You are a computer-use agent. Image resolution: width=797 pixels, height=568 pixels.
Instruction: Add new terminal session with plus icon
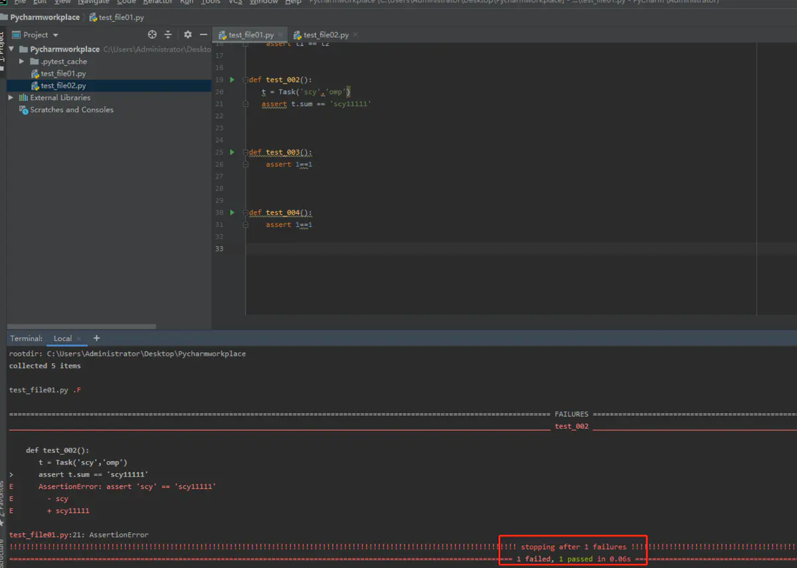pos(96,338)
